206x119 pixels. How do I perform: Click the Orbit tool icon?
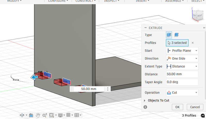[x=22, y=115]
